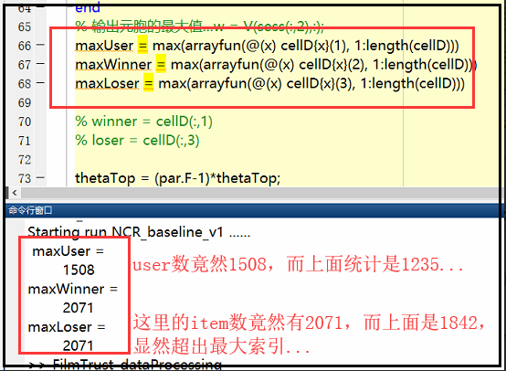Click the 命令行窗口 panel title bar
This screenshot has width=506, height=371.
[x=252, y=210]
